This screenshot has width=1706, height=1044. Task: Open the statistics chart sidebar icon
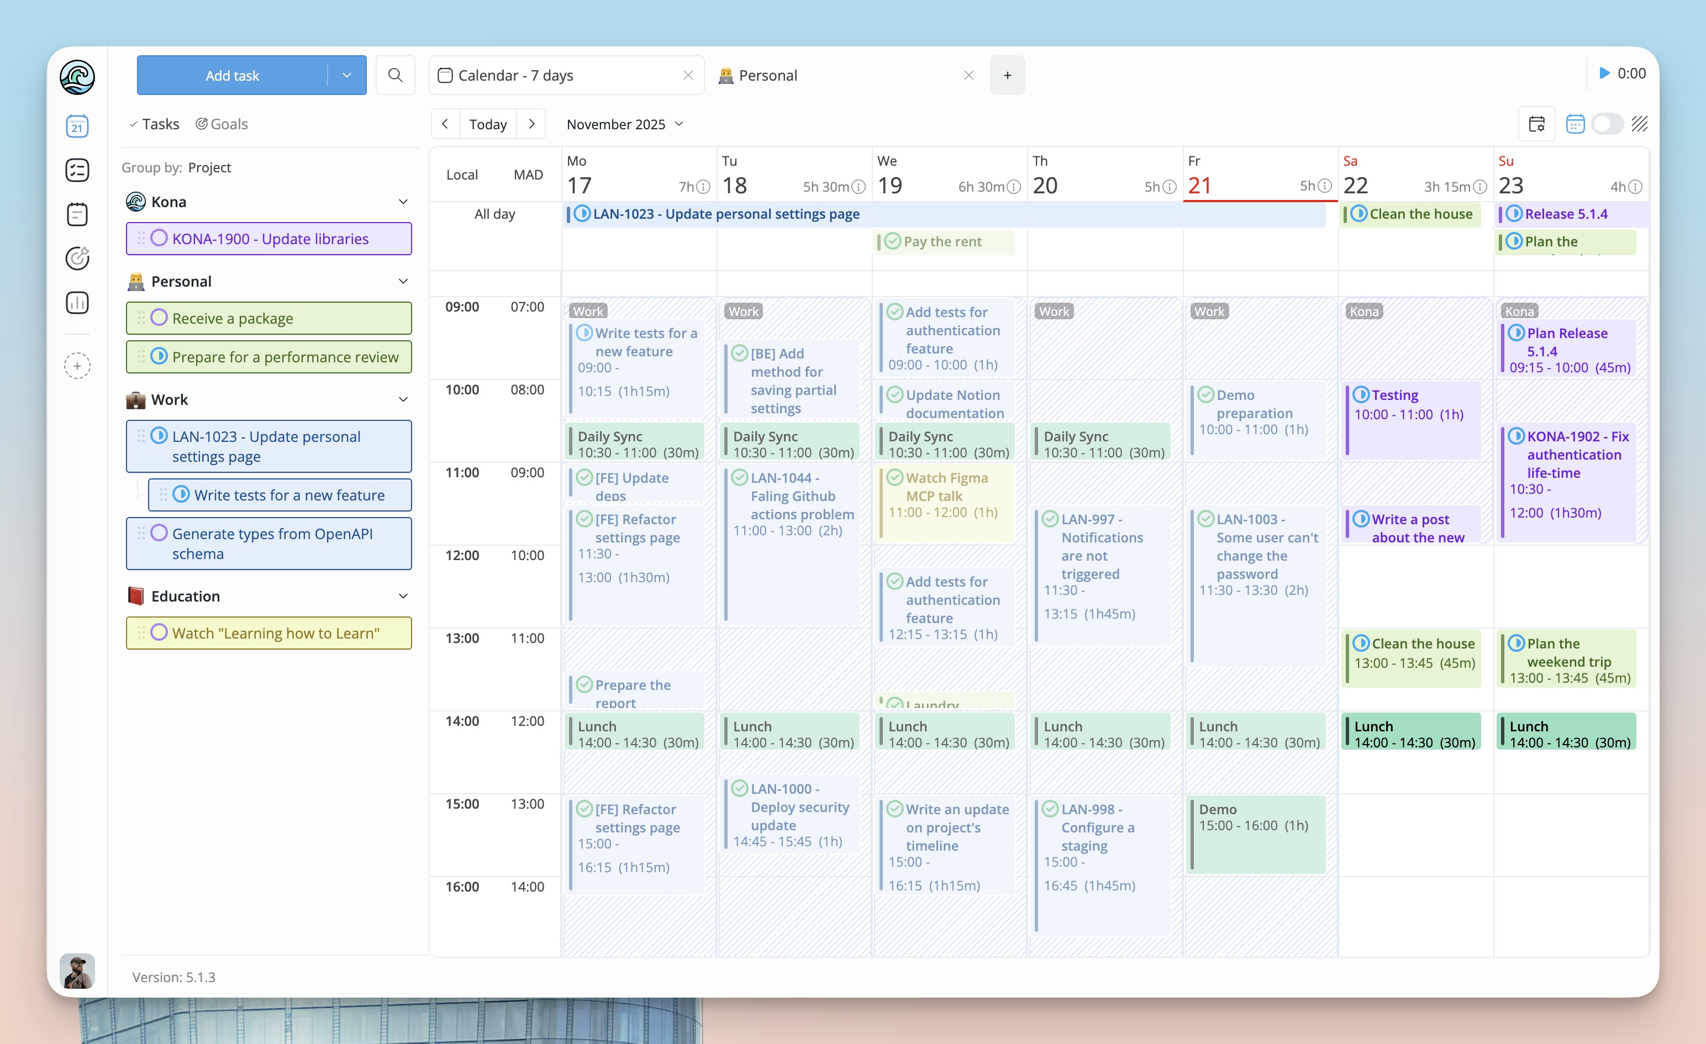[x=77, y=303]
